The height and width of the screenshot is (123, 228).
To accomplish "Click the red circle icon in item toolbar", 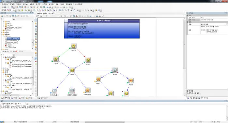I will [x=16, y=51].
